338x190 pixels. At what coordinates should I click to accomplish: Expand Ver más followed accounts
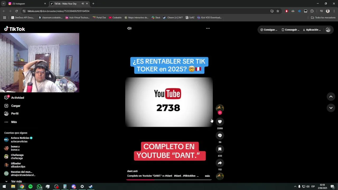(x=13, y=181)
